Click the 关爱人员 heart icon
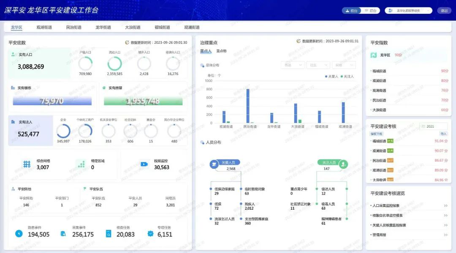 pyautogui.click(x=214, y=165)
